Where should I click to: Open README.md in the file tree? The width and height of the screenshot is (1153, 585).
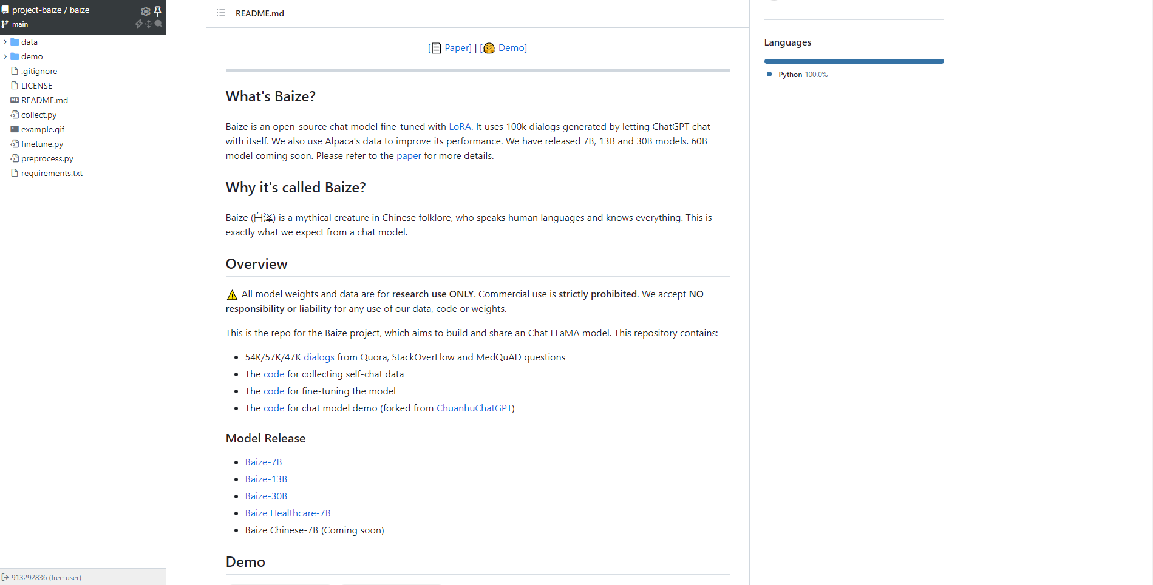click(x=44, y=100)
